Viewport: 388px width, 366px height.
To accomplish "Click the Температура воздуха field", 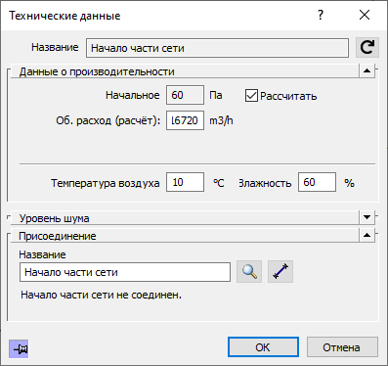I will [185, 182].
